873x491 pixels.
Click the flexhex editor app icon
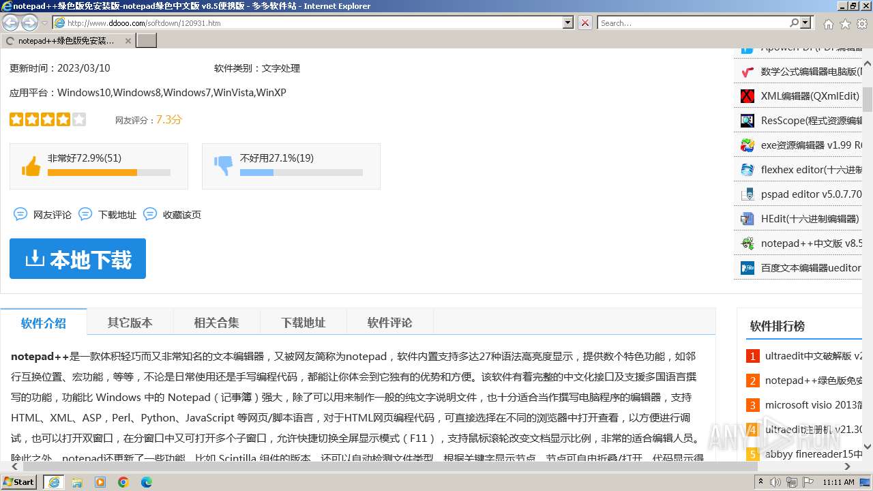pyautogui.click(x=748, y=170)
